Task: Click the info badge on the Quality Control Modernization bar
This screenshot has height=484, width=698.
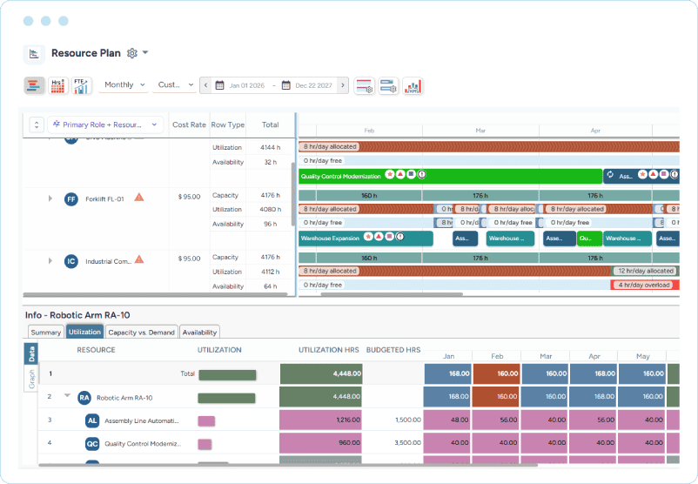Action: click(x=421, y=175)
